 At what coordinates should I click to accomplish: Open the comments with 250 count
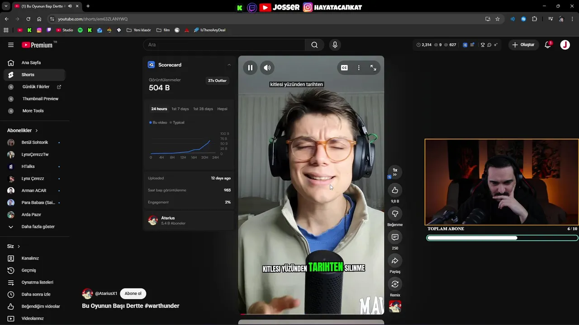click(395, 237)
